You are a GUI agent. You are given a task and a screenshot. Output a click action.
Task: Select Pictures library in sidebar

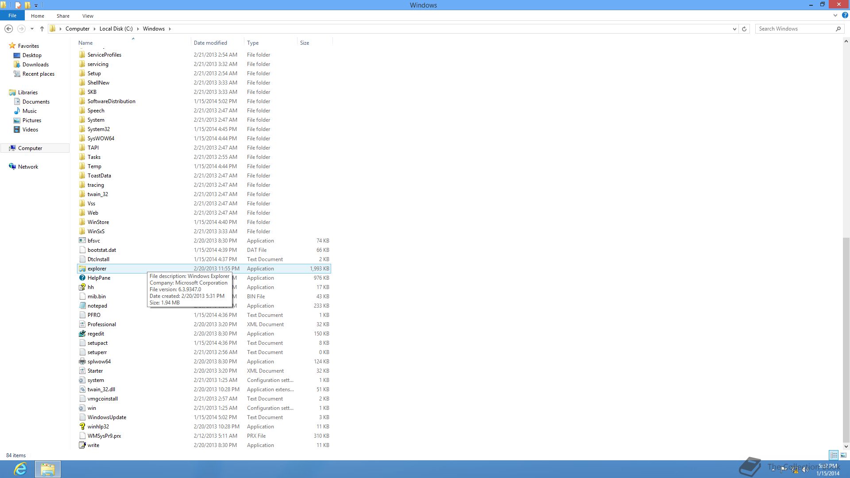[32, 120]
